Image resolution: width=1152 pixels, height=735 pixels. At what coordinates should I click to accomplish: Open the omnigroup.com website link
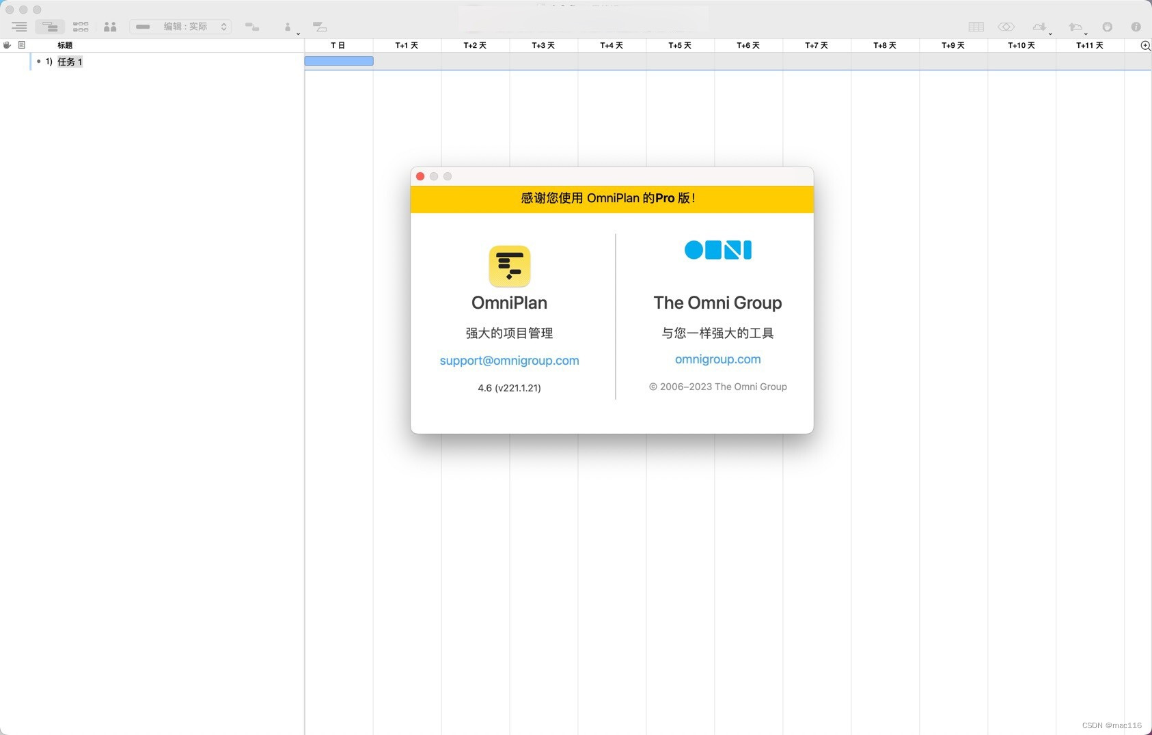(x=717, y=359)
